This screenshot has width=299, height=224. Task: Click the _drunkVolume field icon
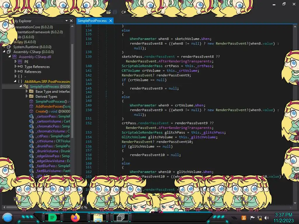(x=32, y=151)
